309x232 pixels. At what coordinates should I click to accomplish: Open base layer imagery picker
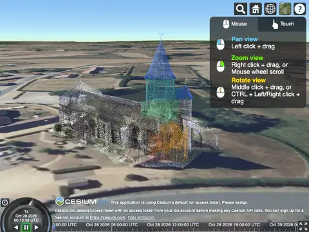click(x=285, y=9)
